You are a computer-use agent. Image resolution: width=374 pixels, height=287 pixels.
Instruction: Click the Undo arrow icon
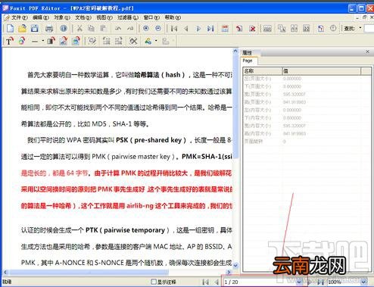pos(118,29)
